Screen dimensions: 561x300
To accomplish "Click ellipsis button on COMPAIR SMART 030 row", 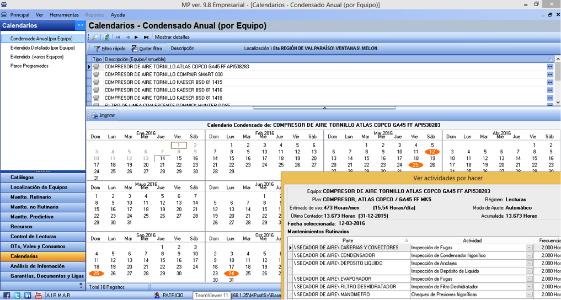I will click(550, 74).
